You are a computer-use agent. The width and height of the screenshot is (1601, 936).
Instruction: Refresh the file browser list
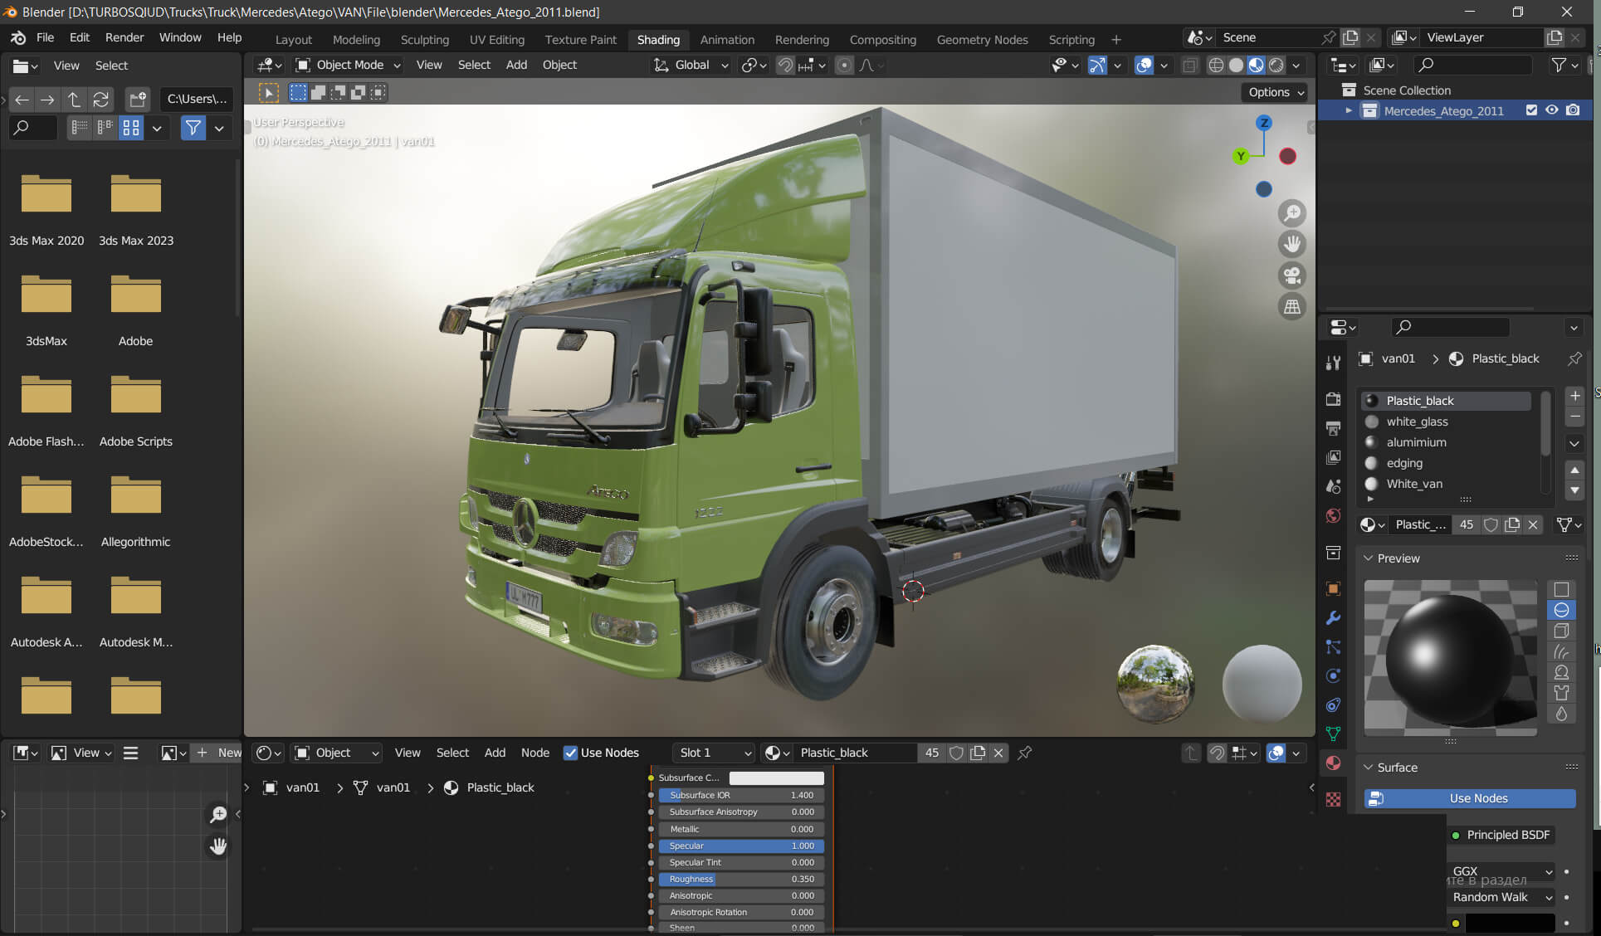(x=100, y=100)
